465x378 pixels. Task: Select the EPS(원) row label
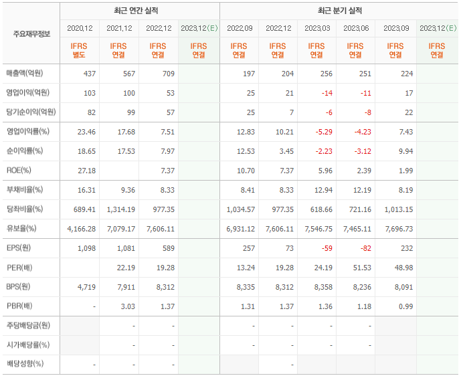point(18,248)
